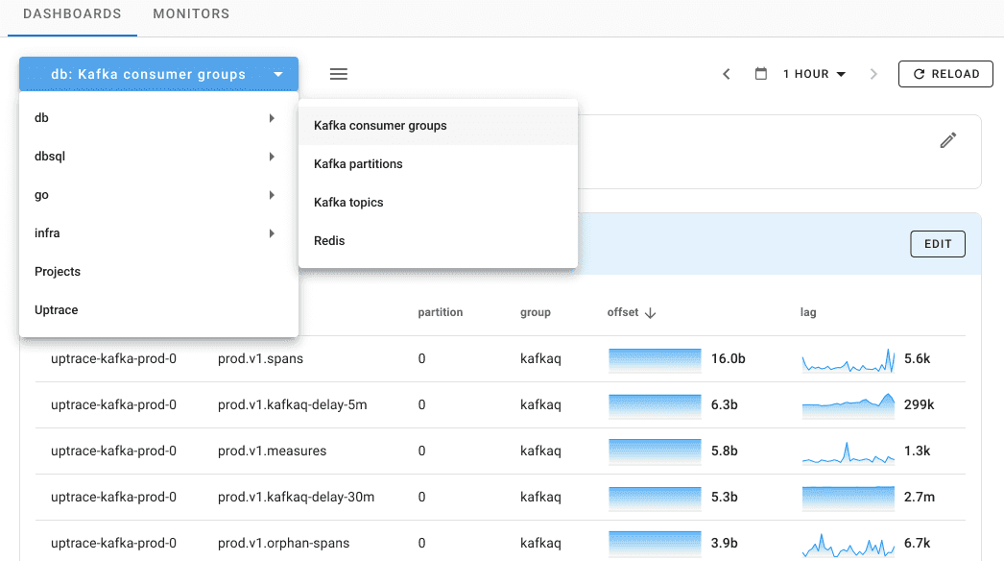Choose Redis from the db submenu
Screen dimensions: 1004x561
tap(329, 241)
